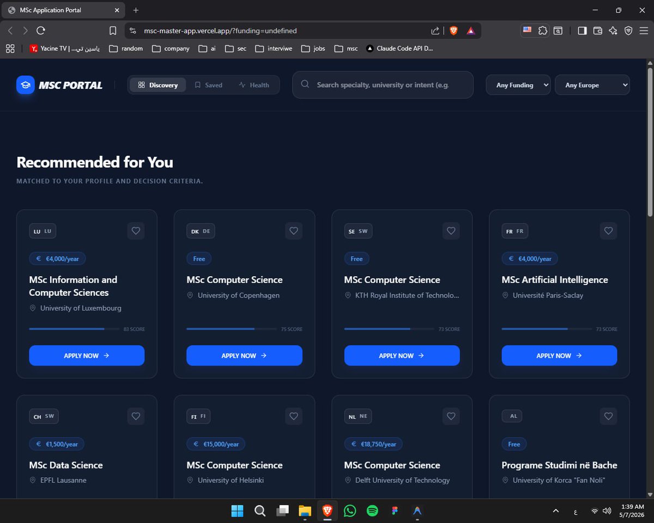
Task: Open Spotify from taskbar
Action: pyautogui.click(x=372, y=510)
